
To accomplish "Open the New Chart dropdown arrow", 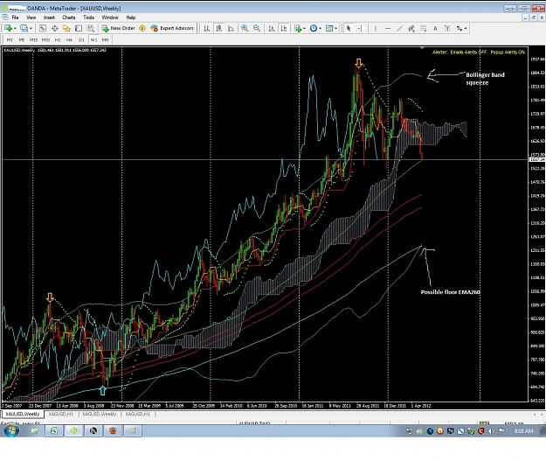I will [15, 29].
